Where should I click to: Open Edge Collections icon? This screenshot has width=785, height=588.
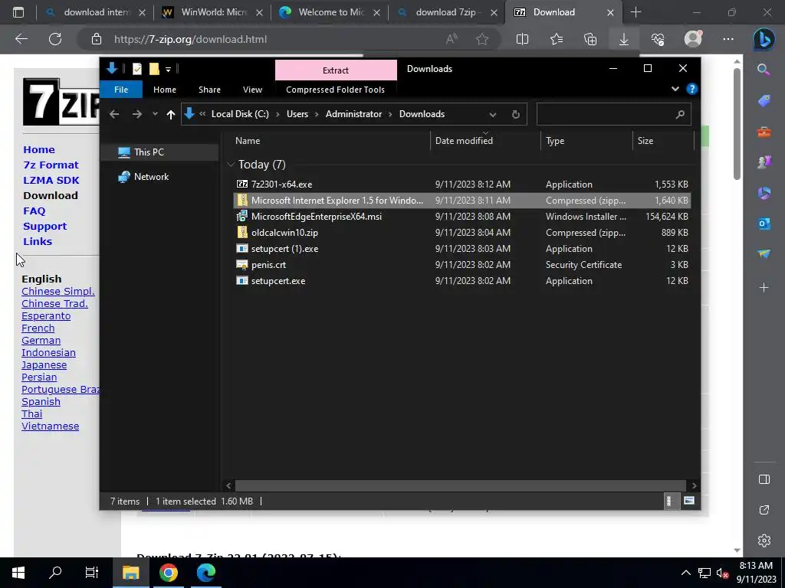pyautogui.click(x=590, y=39)
